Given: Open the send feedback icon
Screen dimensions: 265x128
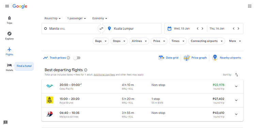Looking at the screenshot, I should click(x=5, y=122).
